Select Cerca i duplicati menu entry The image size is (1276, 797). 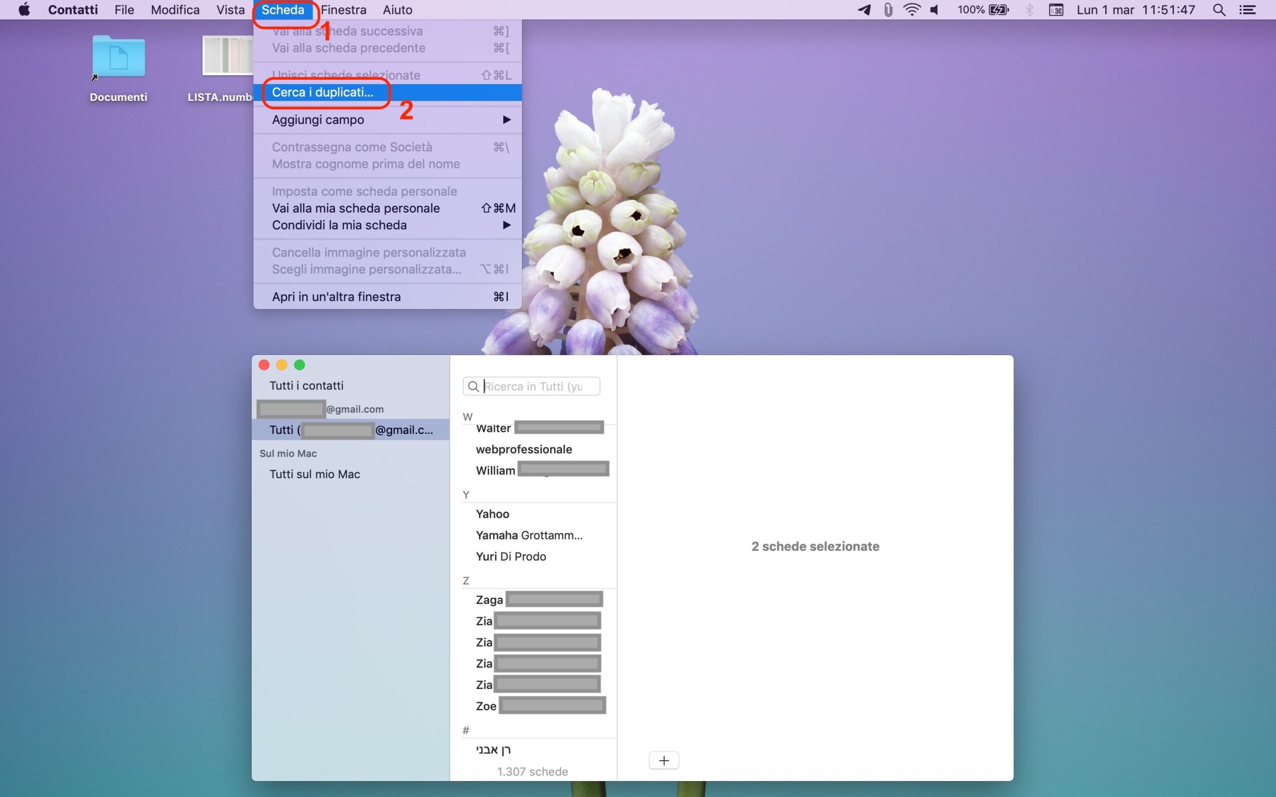pyautogui.click(x=322, y=92)
